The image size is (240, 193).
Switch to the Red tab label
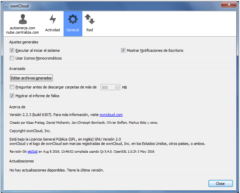click(89, 30)
